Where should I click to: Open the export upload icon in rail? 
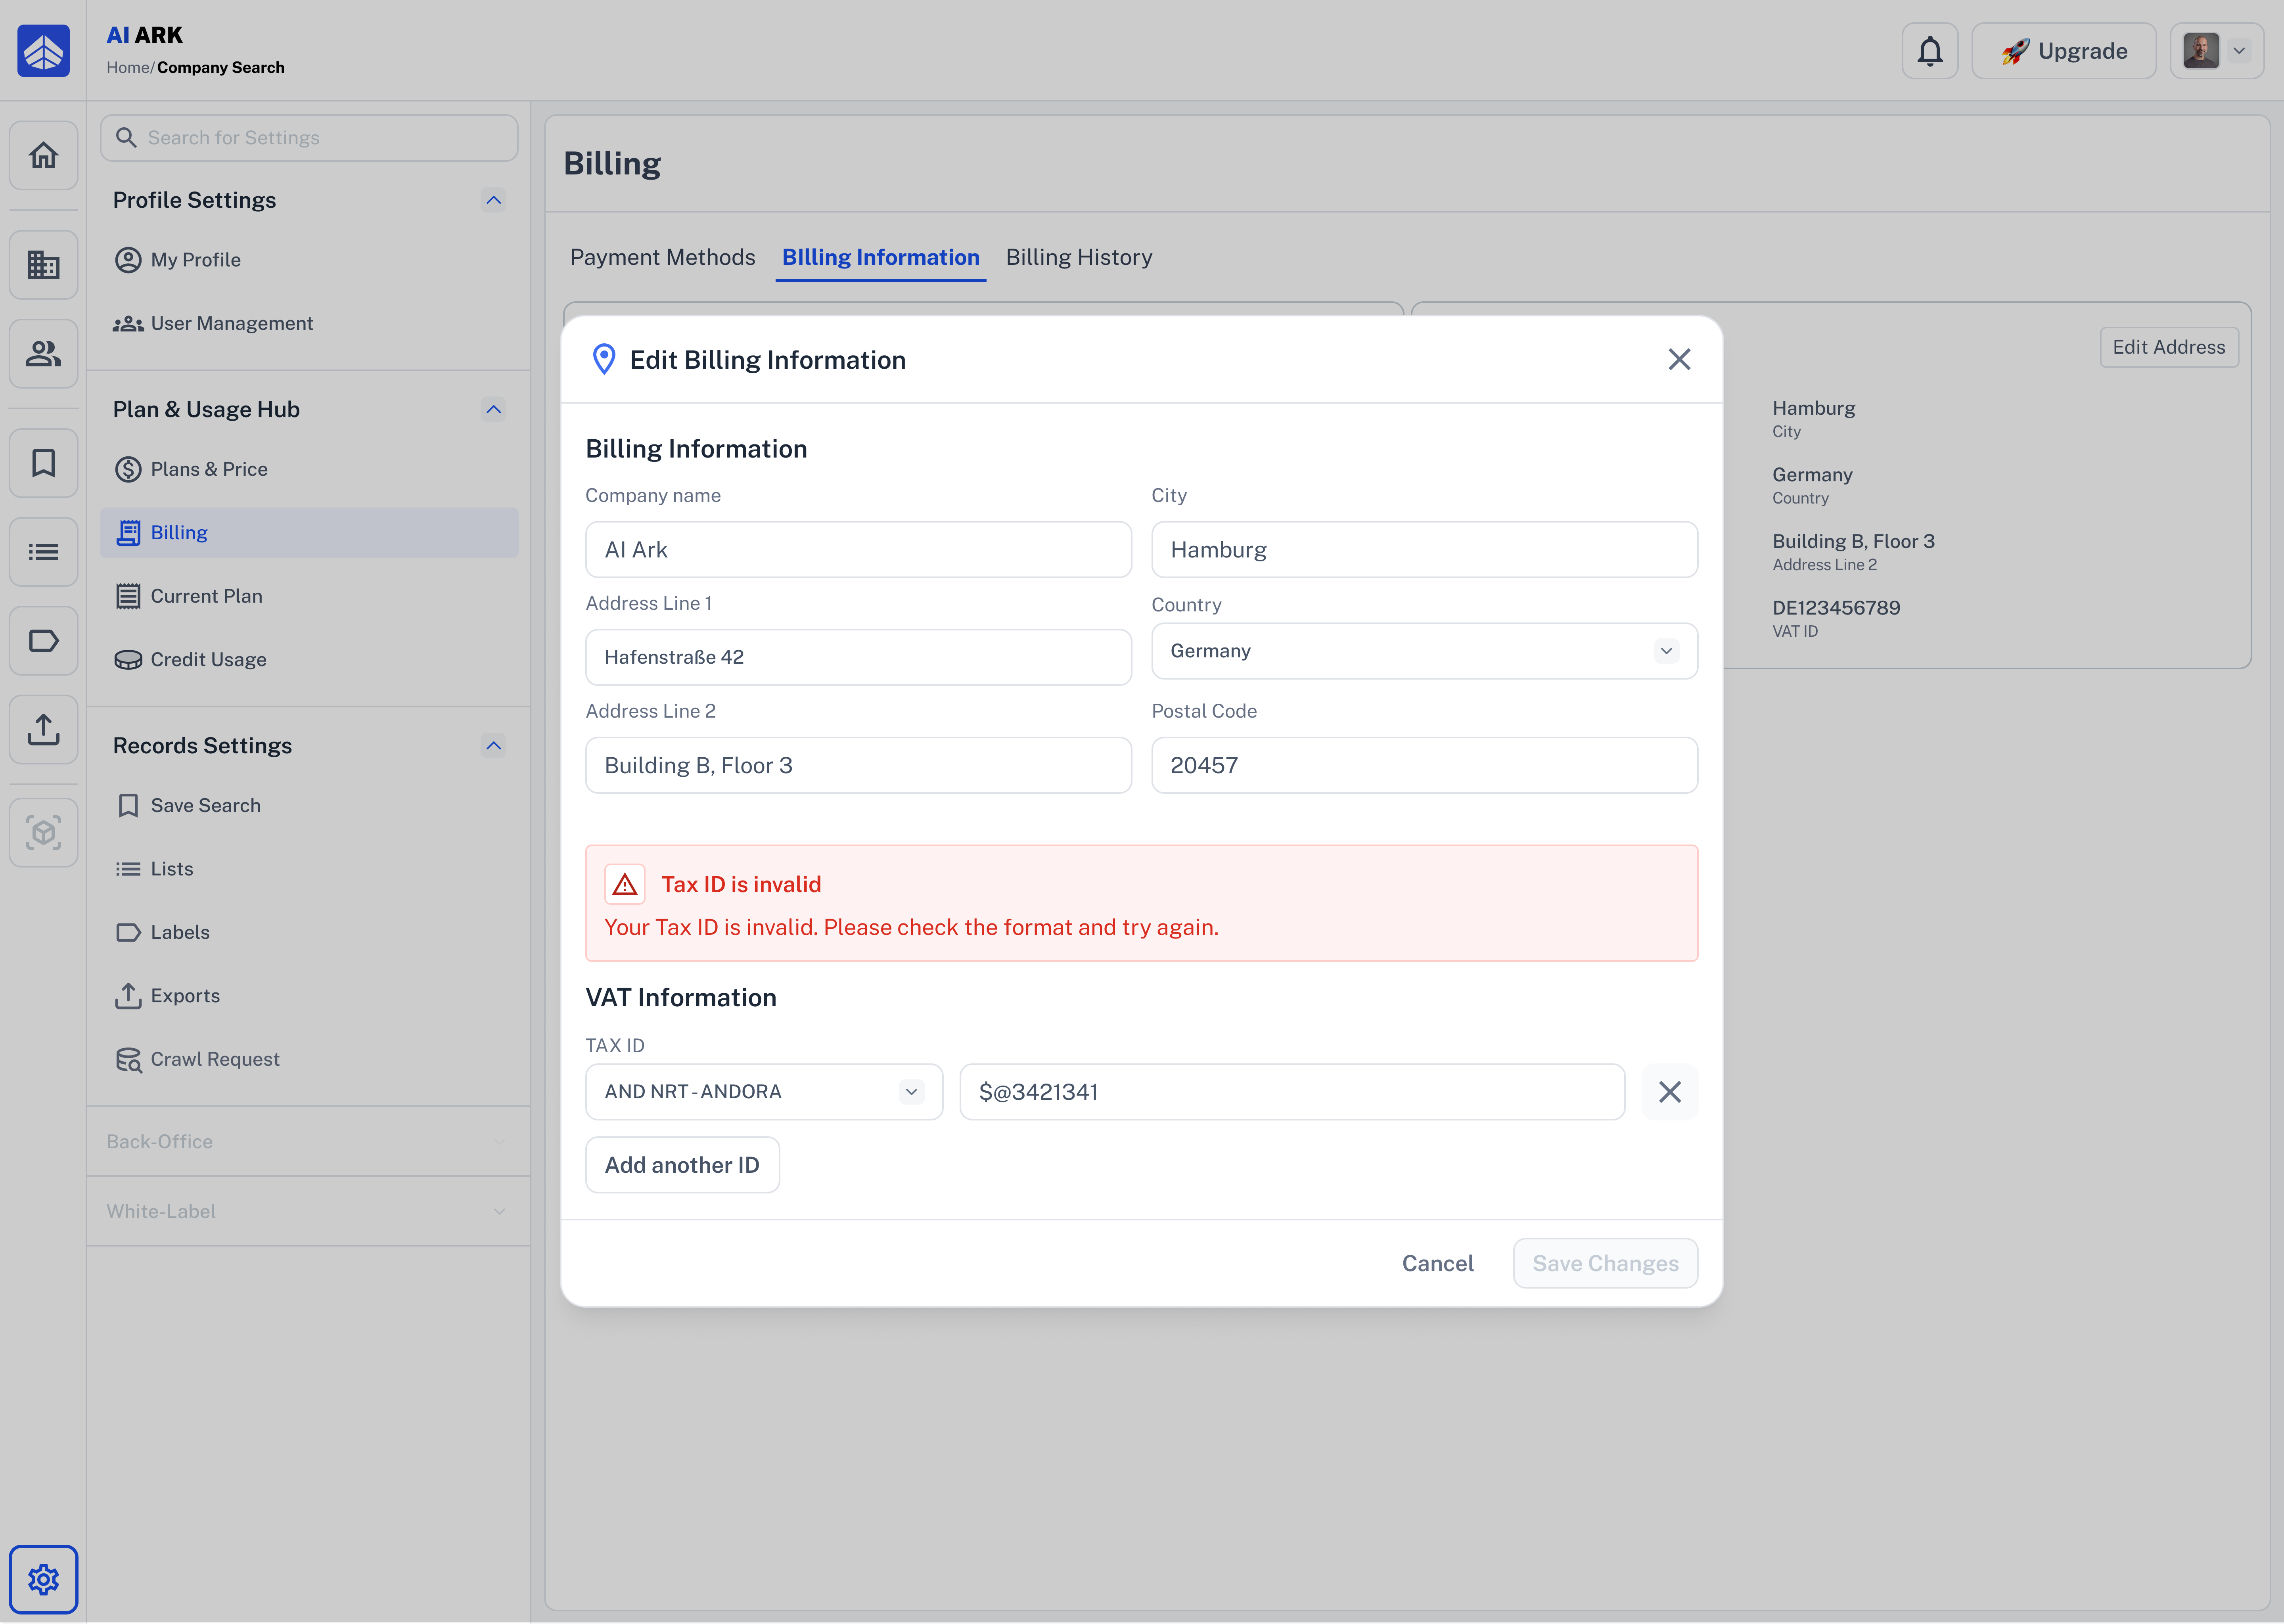[43, 730]
